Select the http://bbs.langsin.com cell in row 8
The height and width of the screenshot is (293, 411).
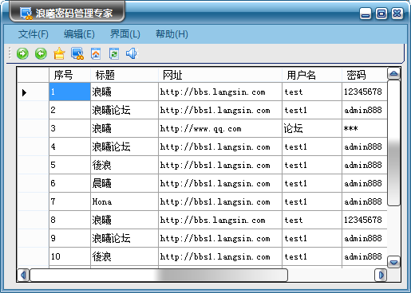220,220
